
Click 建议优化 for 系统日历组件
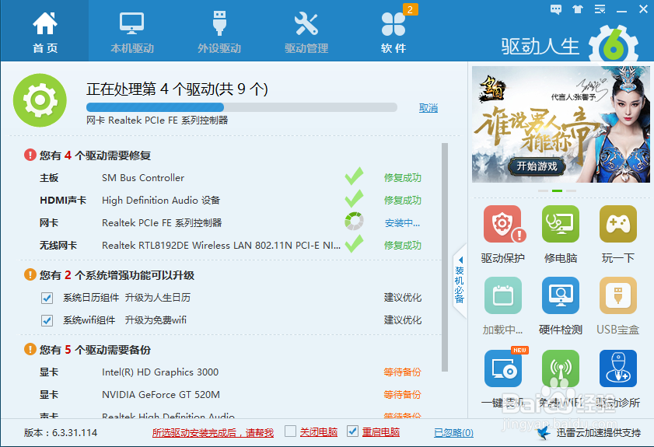pos(403,297)
